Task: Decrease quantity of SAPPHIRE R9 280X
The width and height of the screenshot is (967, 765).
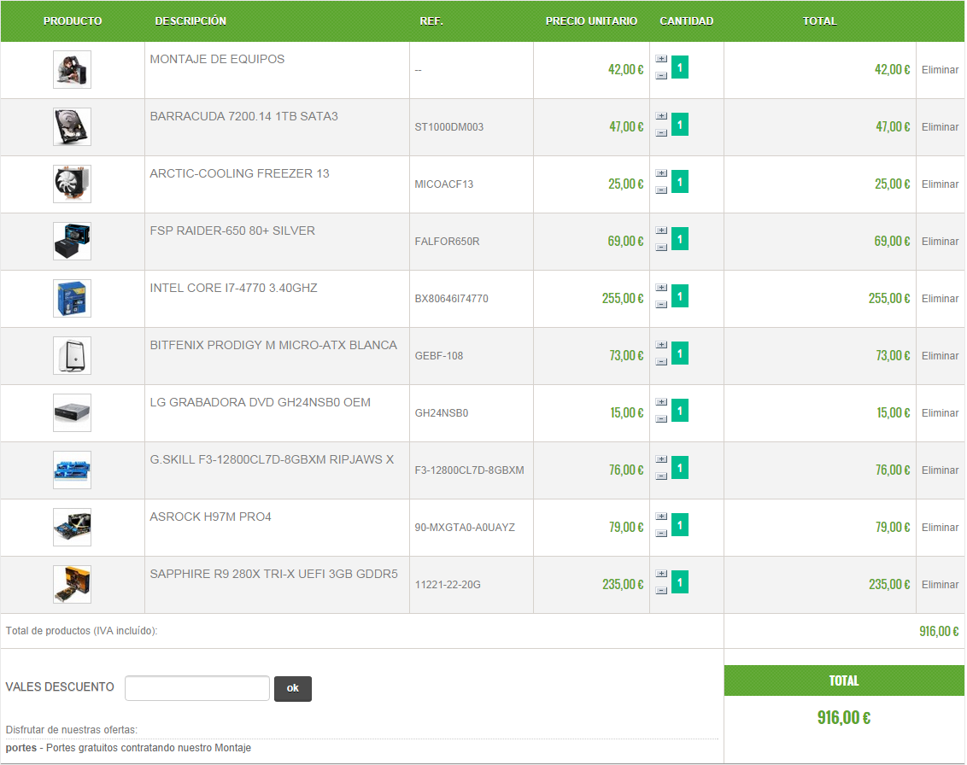Action: [x=661, y=591]
